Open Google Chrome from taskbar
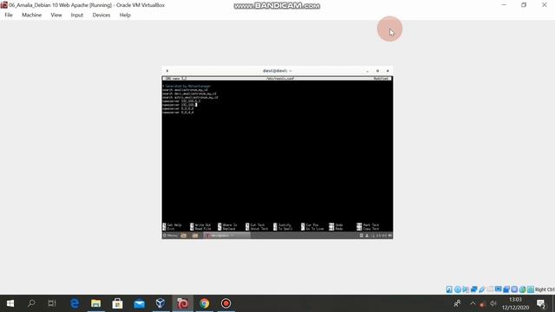Screen dimensions: 555x312 pos(205,303)
